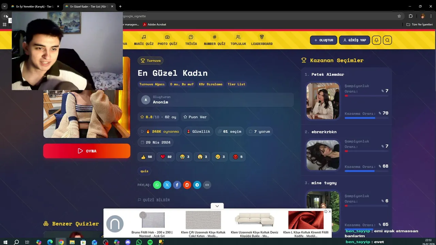Image resolution: width=436 pixels, height=245 pixels.
Task: Open mine tugay's winner thumbnail
Action: 323,211
